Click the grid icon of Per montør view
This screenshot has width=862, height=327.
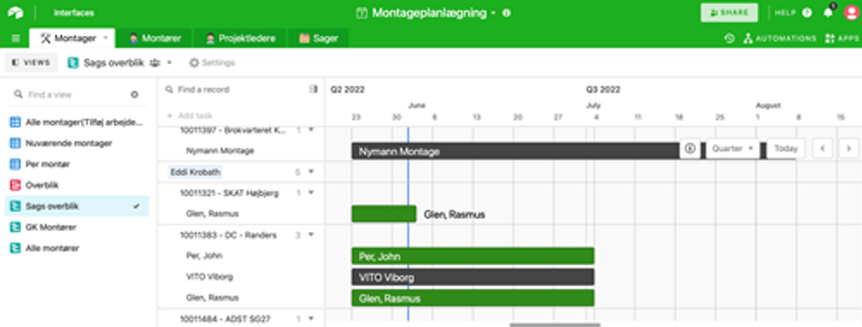coord(15,164)
